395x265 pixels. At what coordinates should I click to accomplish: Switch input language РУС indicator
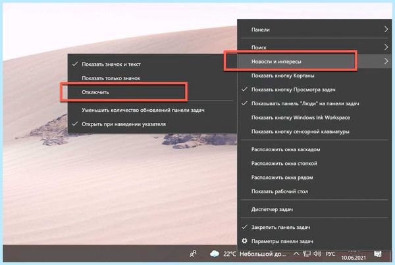[x=330, y=254]
